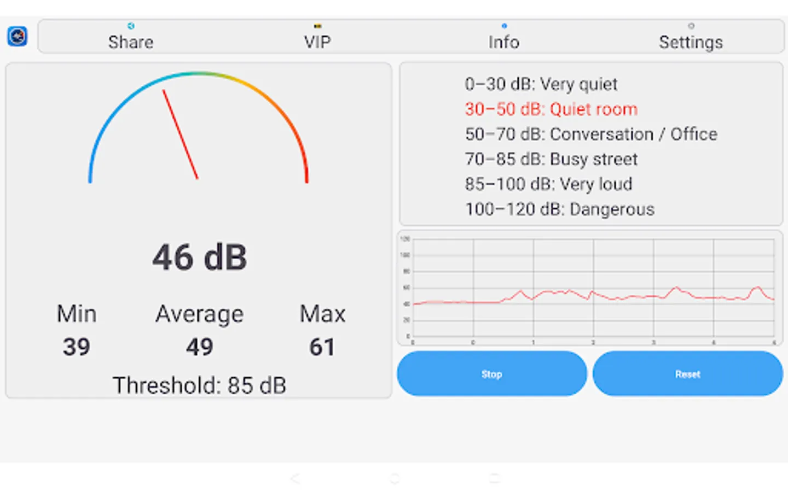Tap the Settings gear icon

point(690,25)
